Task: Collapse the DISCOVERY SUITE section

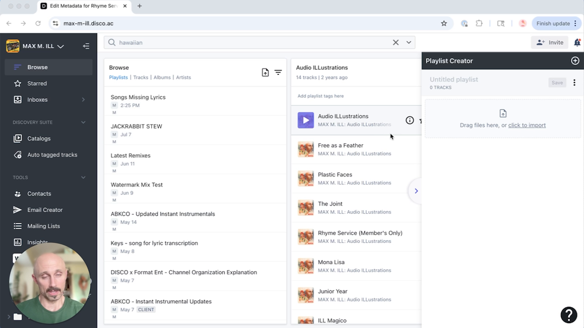Action: click(83, 122)
